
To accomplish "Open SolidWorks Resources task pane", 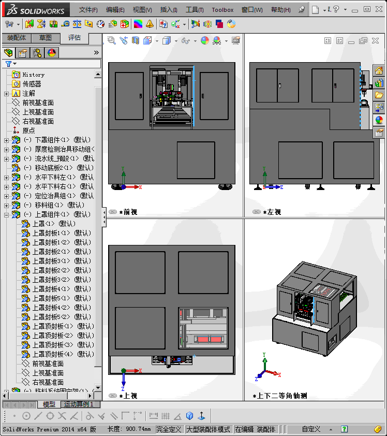I will tap(380, 70).
